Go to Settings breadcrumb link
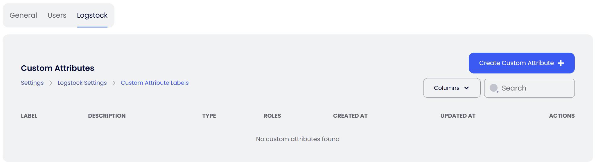This screenshot has width=596, height=166. (32, 83)
